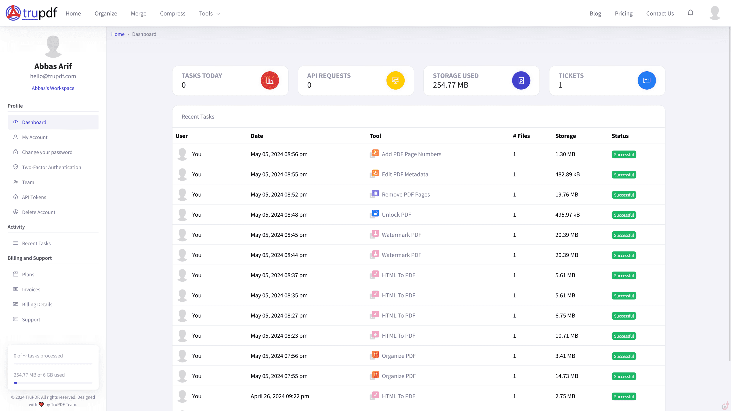Expand the Tools dropdown menu
Viewport: 731px width, 411px height.
point(209,14)
